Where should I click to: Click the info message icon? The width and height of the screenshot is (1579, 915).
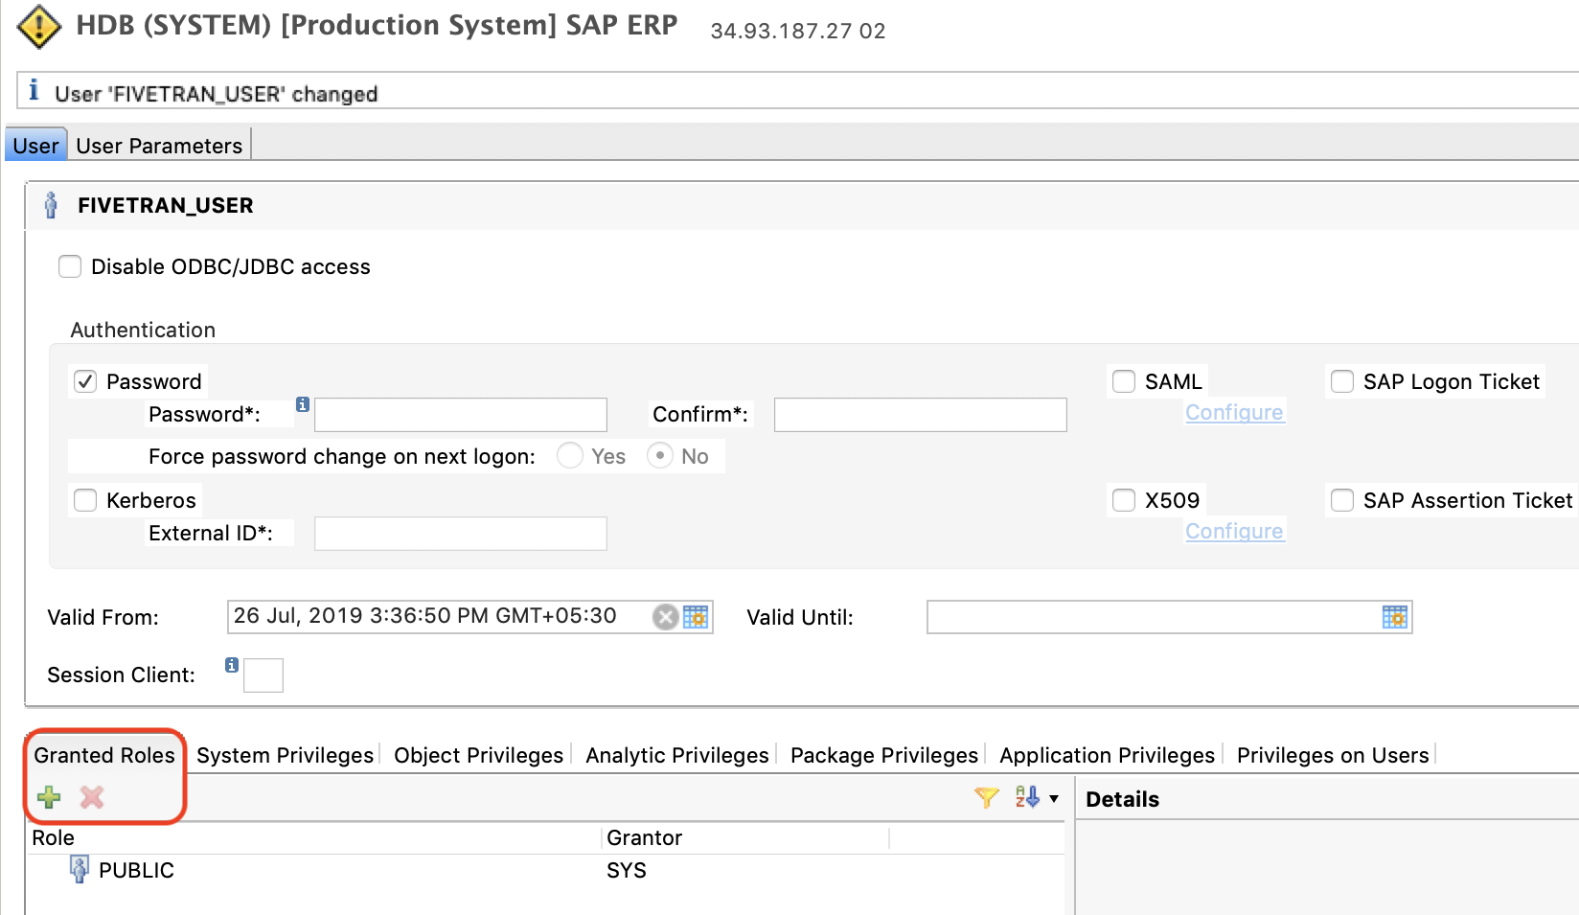34,90
